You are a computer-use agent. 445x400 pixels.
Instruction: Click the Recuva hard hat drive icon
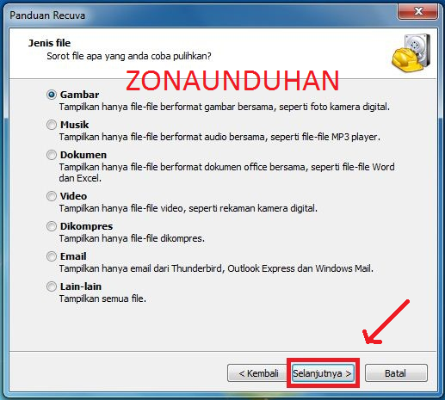point(411,53)
